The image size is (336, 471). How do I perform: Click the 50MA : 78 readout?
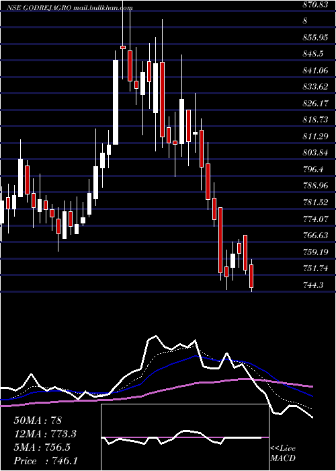click(38, 421)
